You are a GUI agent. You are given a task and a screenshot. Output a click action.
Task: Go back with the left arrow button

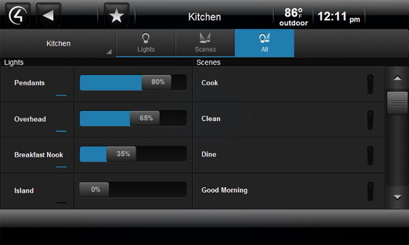point(48,15)
